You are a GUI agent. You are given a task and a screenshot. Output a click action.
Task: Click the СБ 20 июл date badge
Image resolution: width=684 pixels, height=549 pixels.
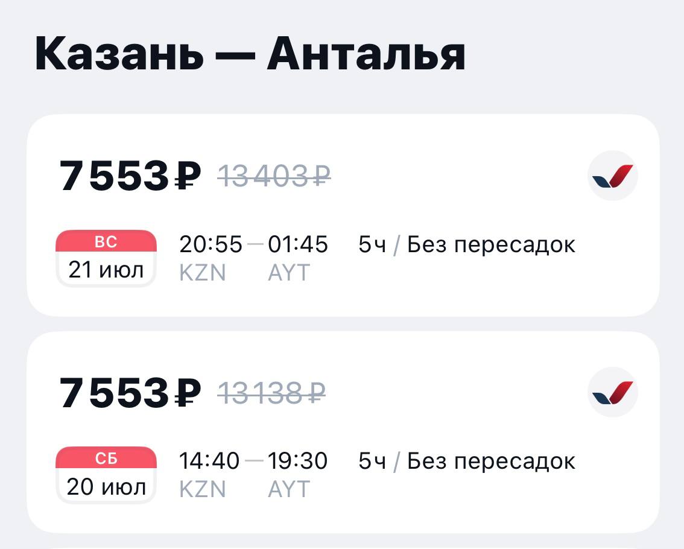pos(106,475)
